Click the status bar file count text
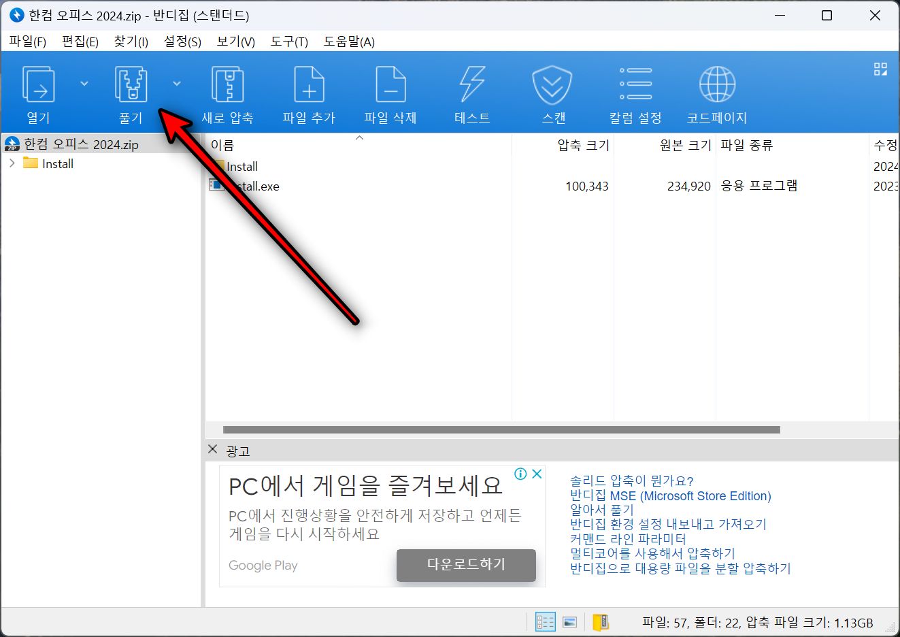The width and height of the screenshot is (900, 637). coord(758,622)
